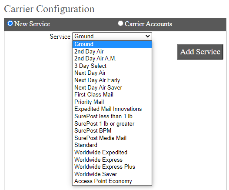Choose Ground from the service list
The height and width of the screenshot is (190, 229).
(112, 44)
